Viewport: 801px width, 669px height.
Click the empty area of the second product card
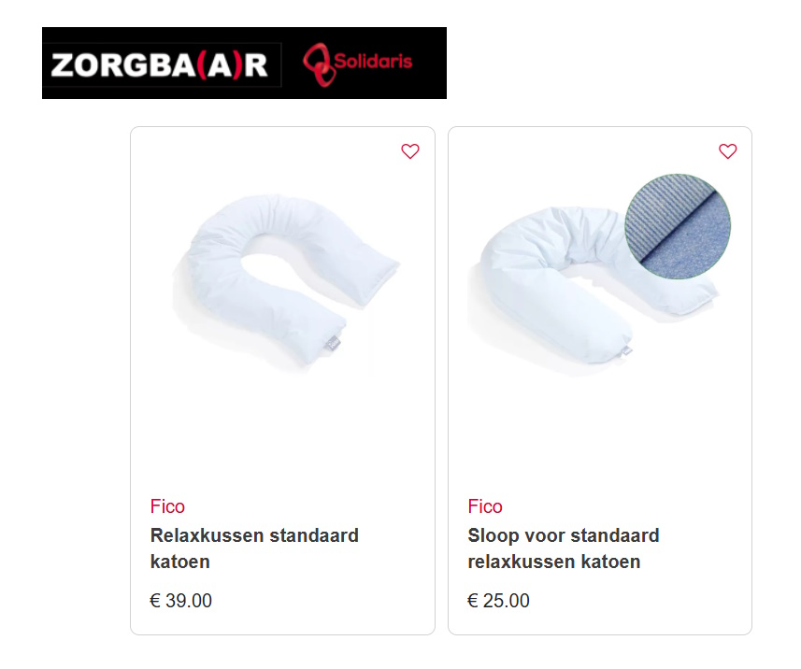click(600, 434)
